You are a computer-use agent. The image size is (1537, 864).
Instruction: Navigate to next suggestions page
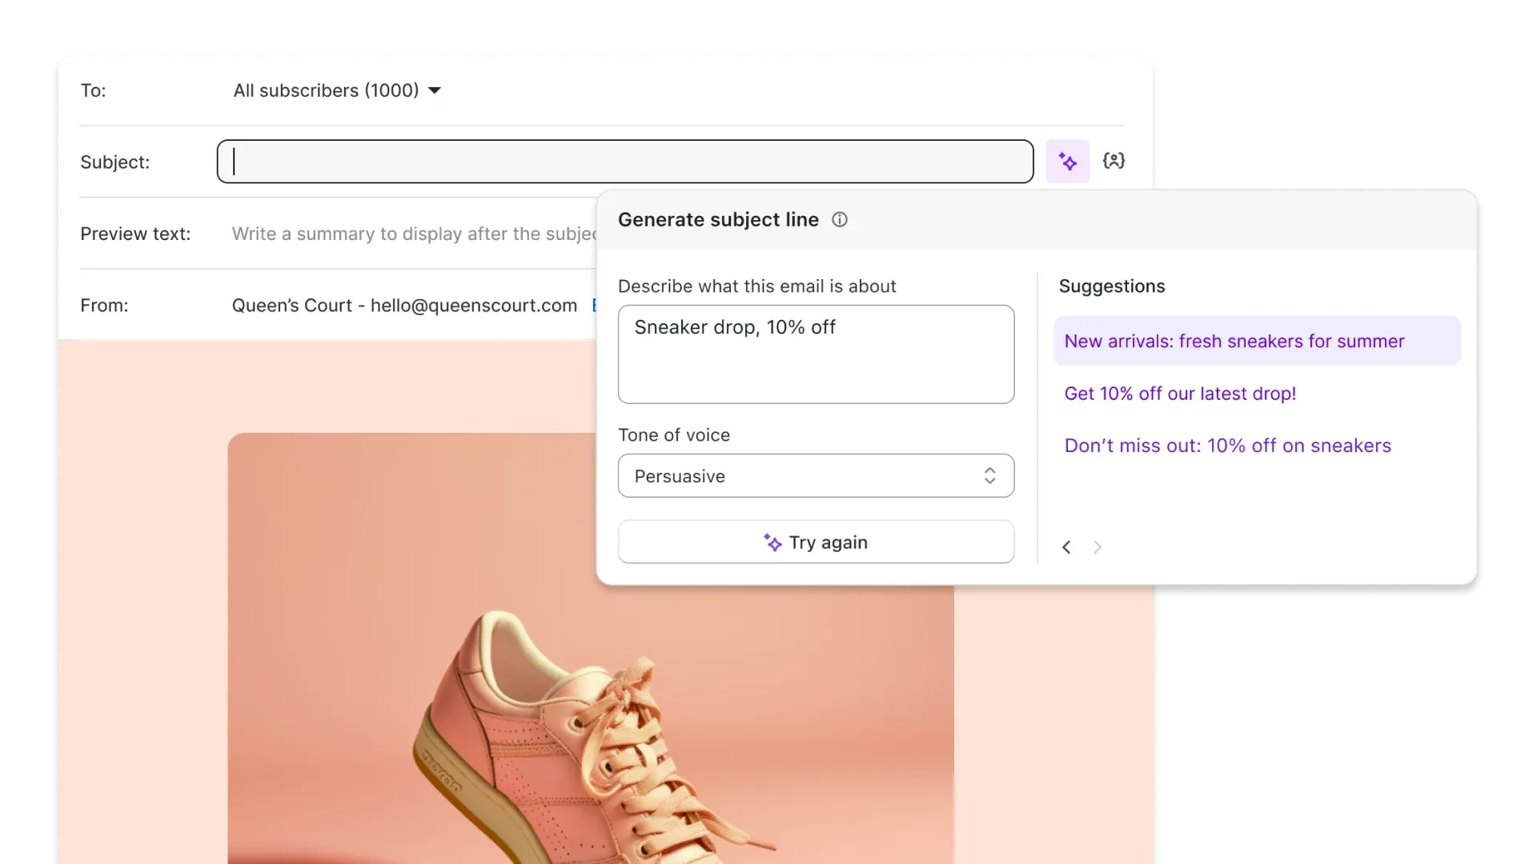click(x=1098, y=546)
